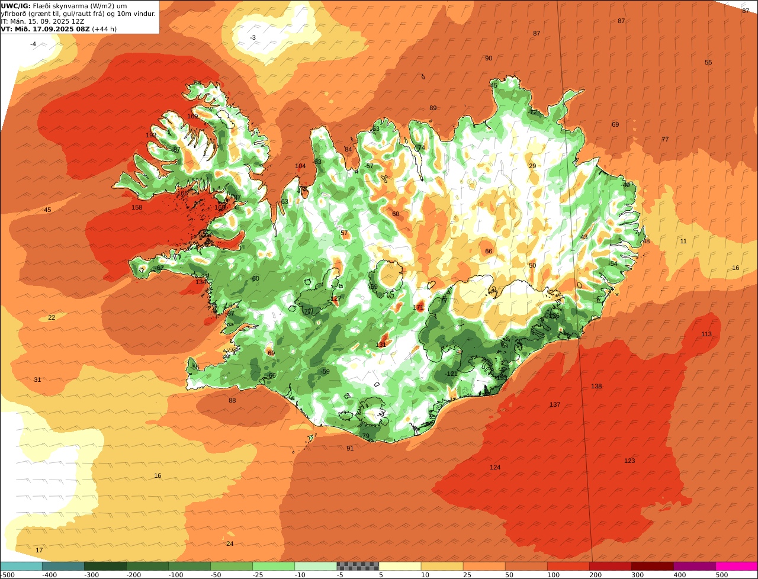
Task: Click the map value 138
Action: point(596,386)
